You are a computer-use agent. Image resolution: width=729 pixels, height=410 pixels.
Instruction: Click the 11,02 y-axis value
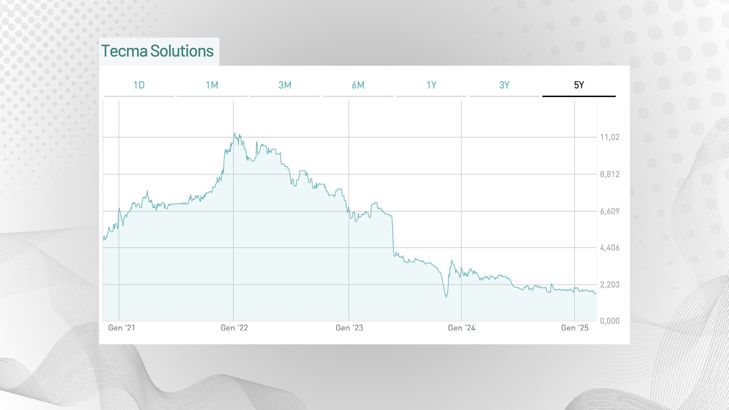609,137
